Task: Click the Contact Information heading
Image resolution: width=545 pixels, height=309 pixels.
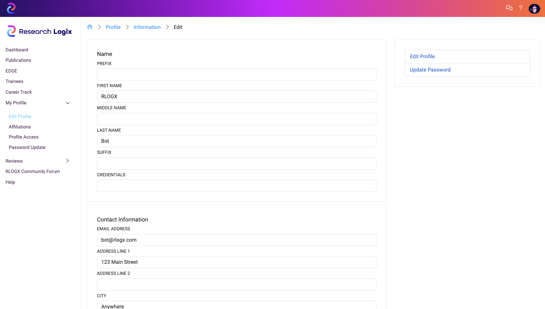Action: tap(122, 220)
